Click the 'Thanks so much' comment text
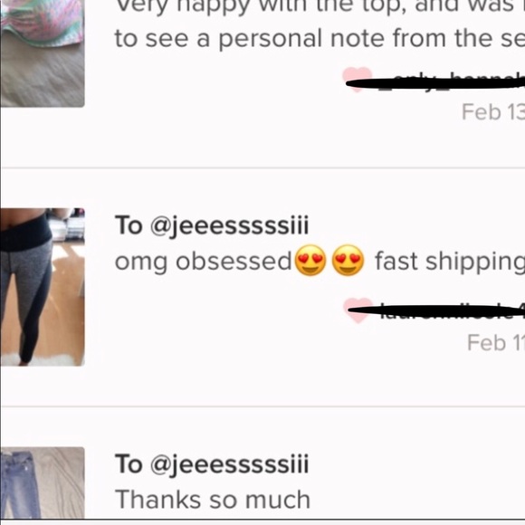This screenshot has width=525, height=525. 213,500
